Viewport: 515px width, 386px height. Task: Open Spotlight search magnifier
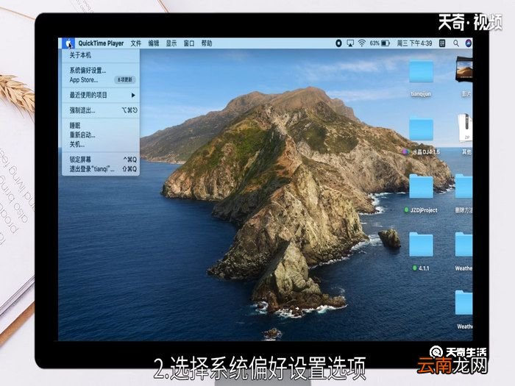(456, 43)
